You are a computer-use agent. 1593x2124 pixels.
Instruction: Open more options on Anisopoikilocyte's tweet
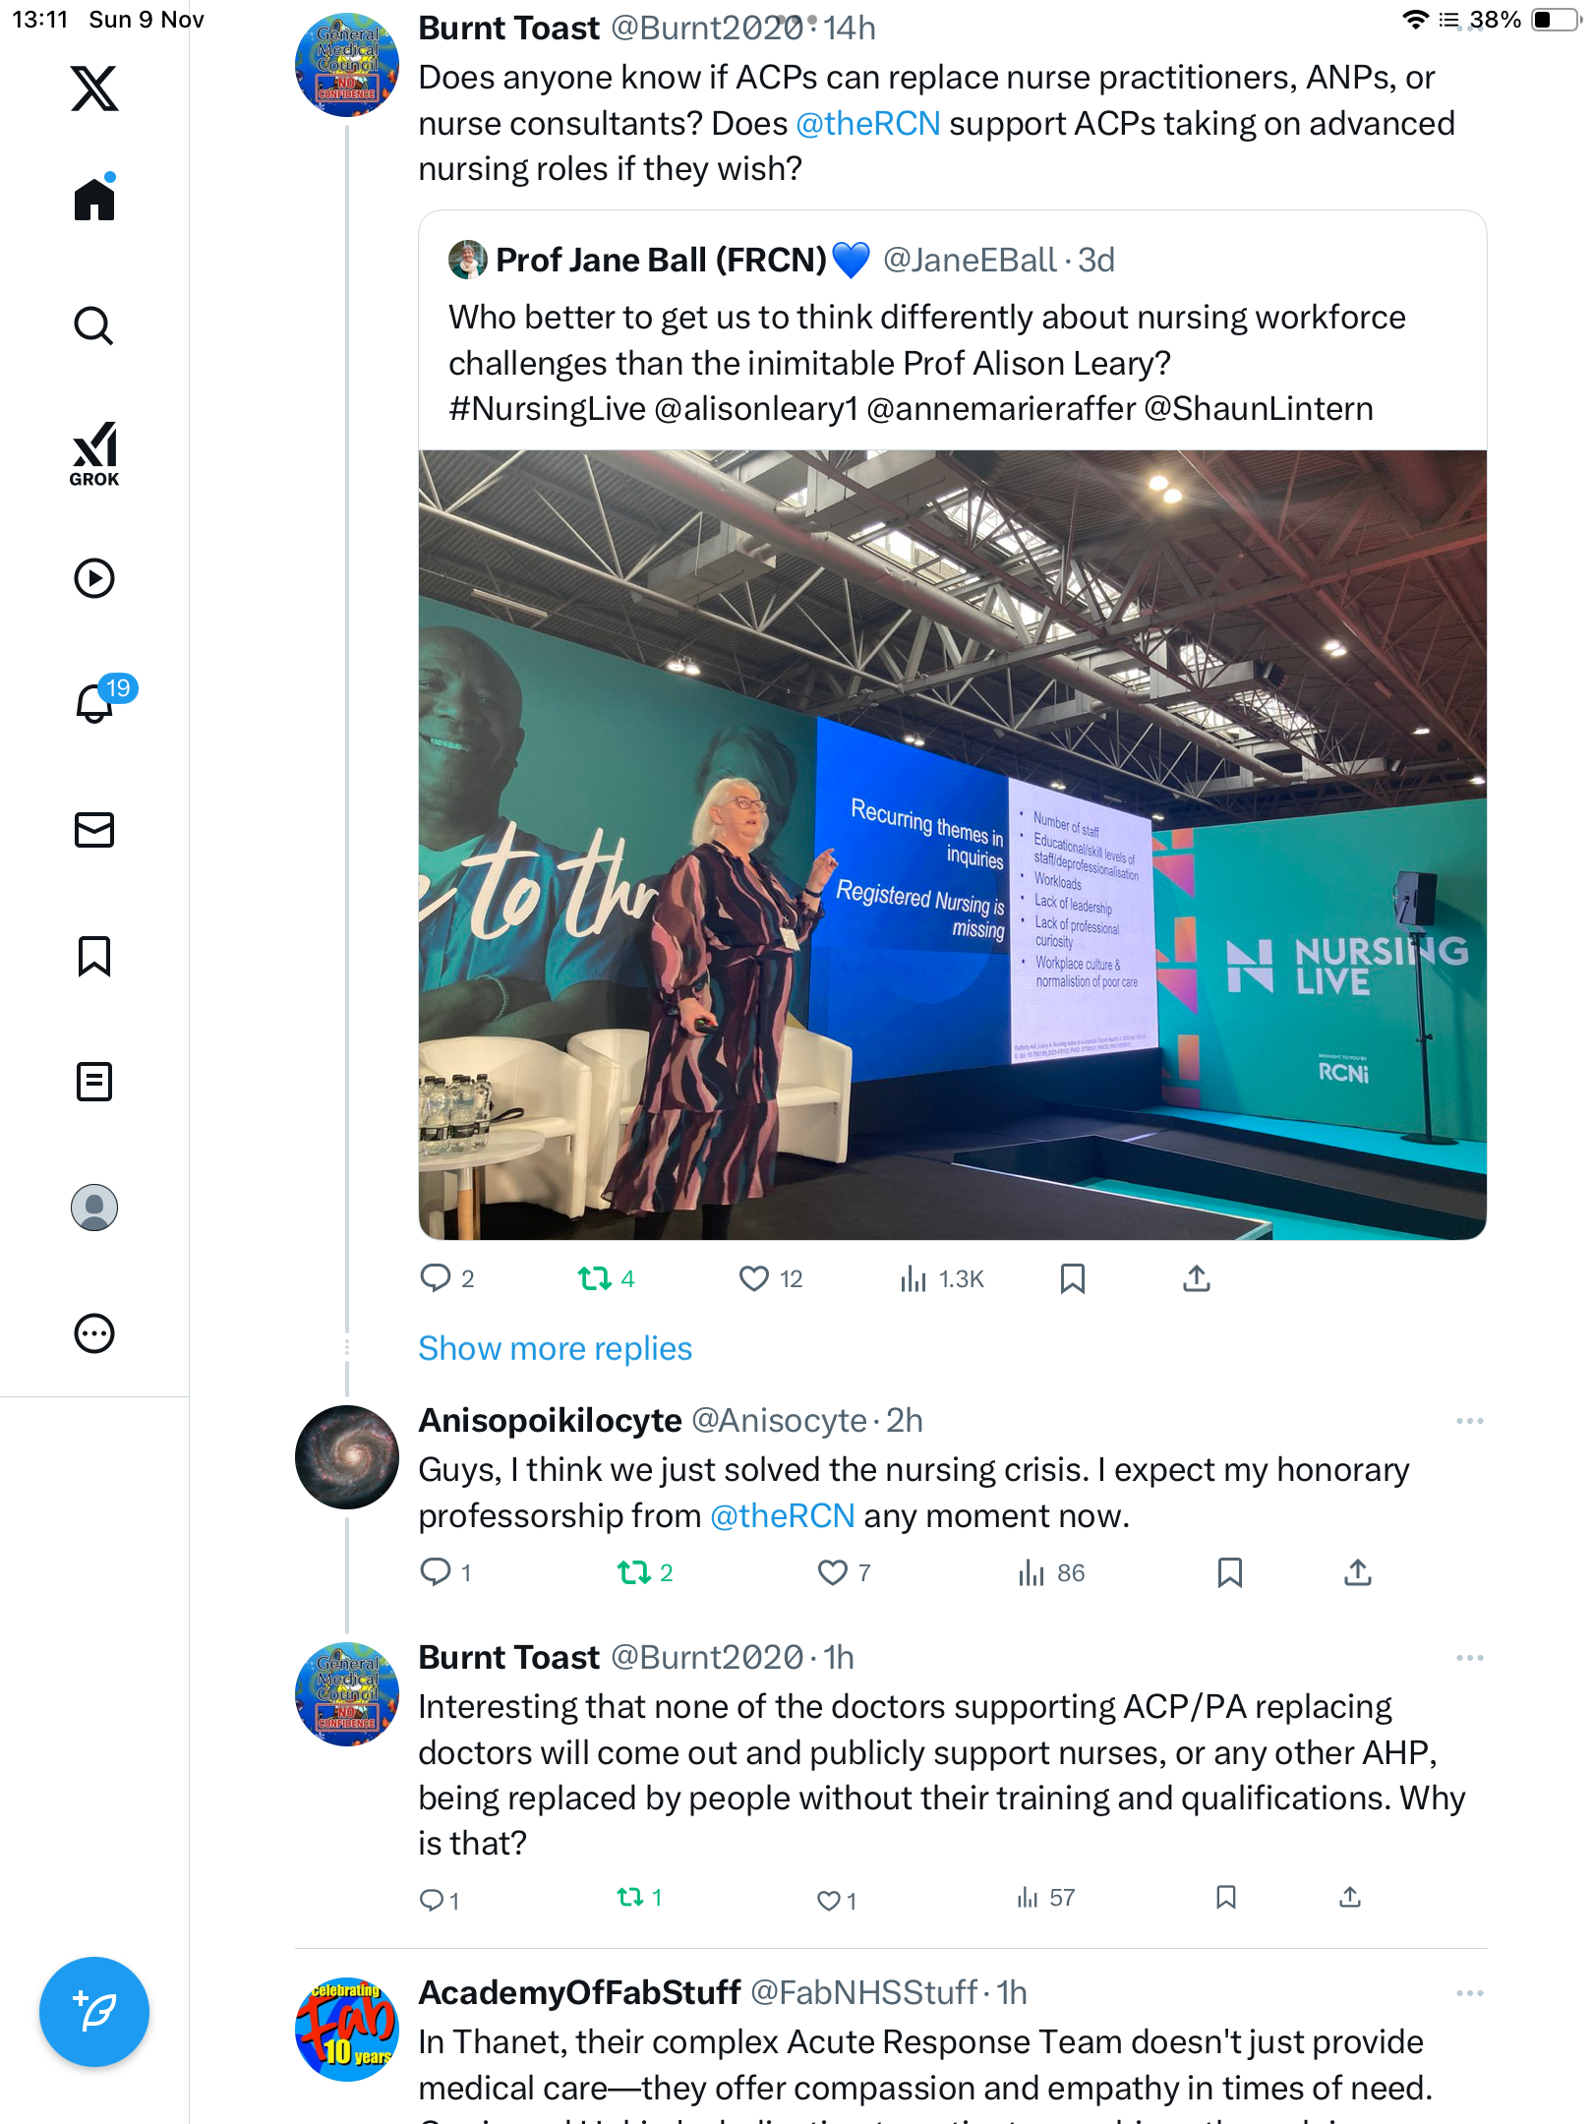[1469, 1421]
